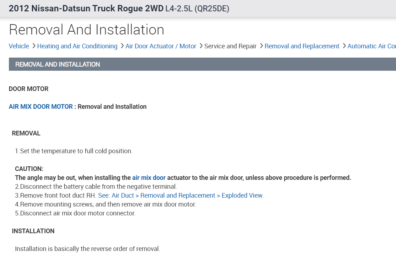Click chevron before Air Door Actuator / Motor
The width and height of the screenshot is (396, 257).
pyautogui.click(x=122, y=46)
